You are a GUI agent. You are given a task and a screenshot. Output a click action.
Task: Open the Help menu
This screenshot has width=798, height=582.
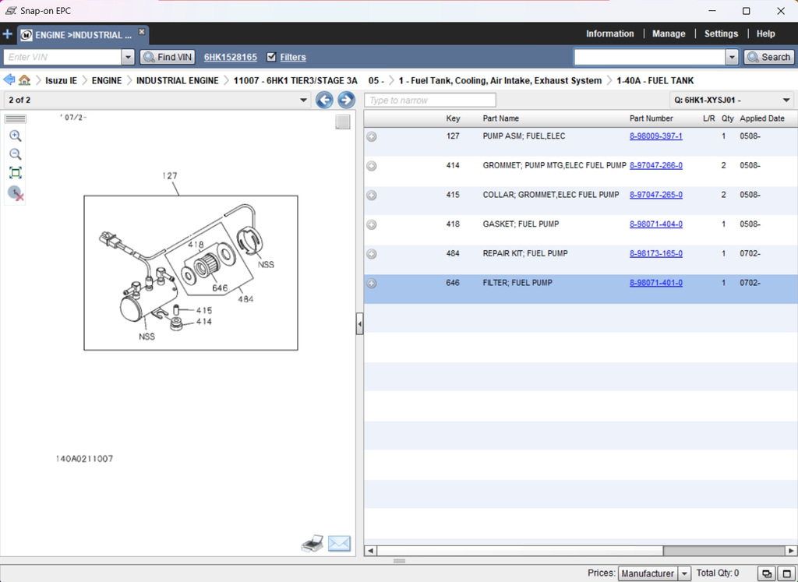click(765, 34)
